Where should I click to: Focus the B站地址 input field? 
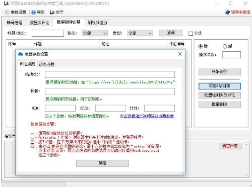coord(110,74)
